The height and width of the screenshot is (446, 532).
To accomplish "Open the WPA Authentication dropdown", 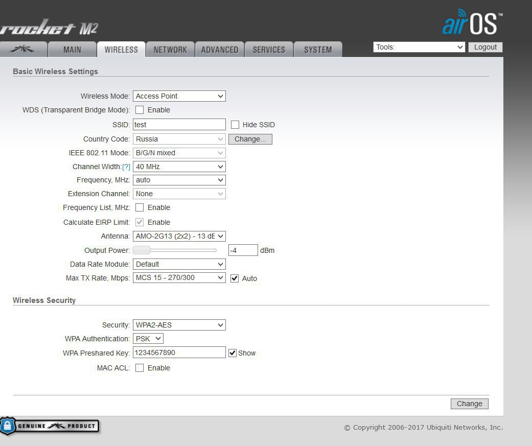I will pos(148,339).
